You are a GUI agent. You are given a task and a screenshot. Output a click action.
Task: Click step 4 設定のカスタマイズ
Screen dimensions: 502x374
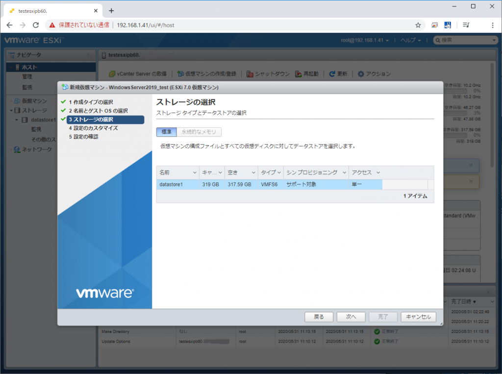(93, 128)
